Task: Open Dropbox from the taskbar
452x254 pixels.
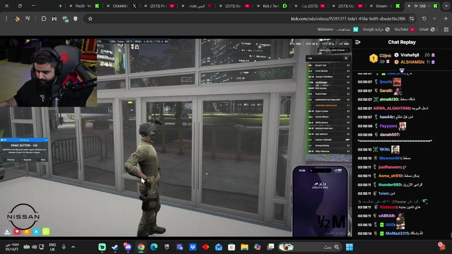Action: coord(193,247)
